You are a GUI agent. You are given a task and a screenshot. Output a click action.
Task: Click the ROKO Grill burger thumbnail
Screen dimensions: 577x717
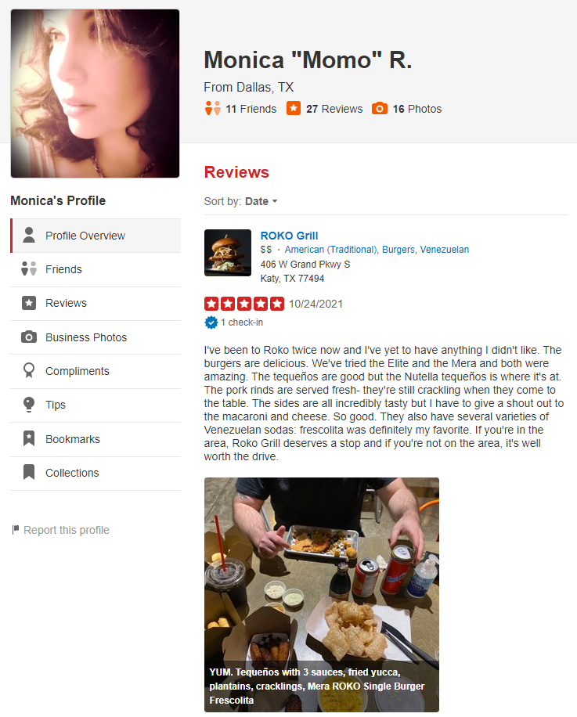[x=228, y=252]
